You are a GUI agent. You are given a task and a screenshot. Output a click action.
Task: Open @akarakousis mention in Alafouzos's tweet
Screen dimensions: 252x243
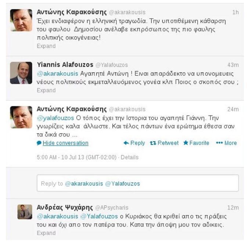click(x=58, y=74)
